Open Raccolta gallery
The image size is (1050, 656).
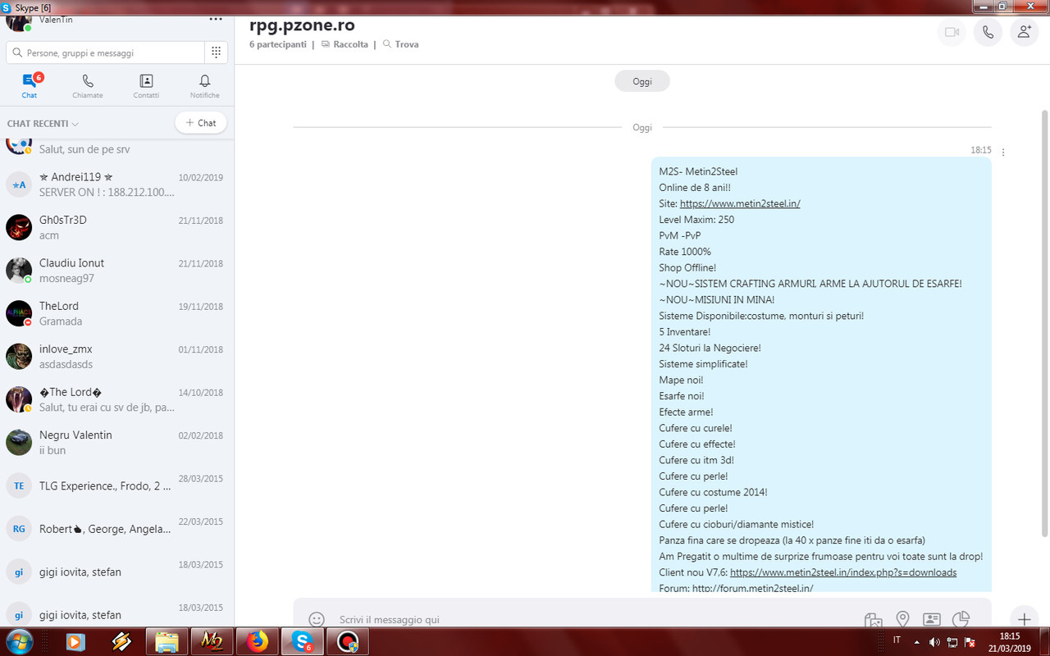tap(345, 44)
